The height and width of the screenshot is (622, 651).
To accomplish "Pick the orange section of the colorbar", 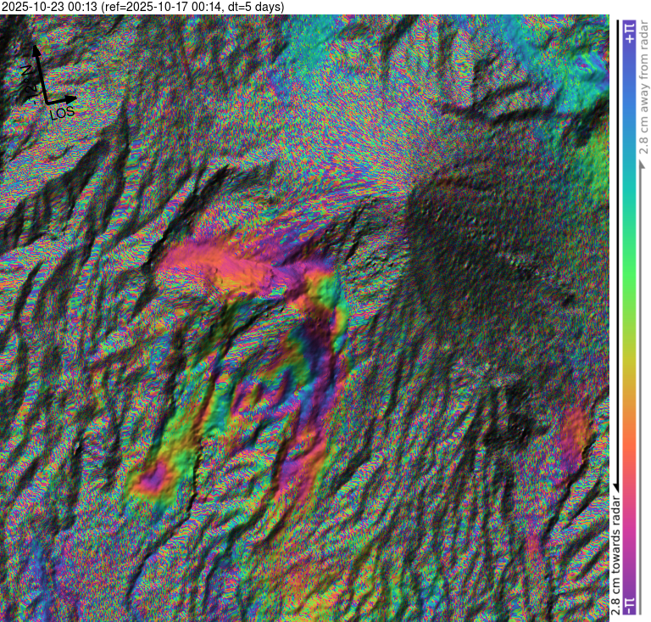I will pyautogui.click(x=629, y=424).
